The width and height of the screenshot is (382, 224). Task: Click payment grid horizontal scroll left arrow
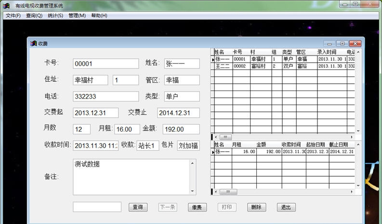pyautogui.click(x=216, y=192)
